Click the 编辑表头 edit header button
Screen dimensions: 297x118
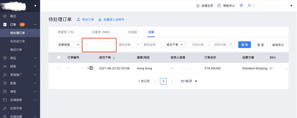[x=278, y=45]
